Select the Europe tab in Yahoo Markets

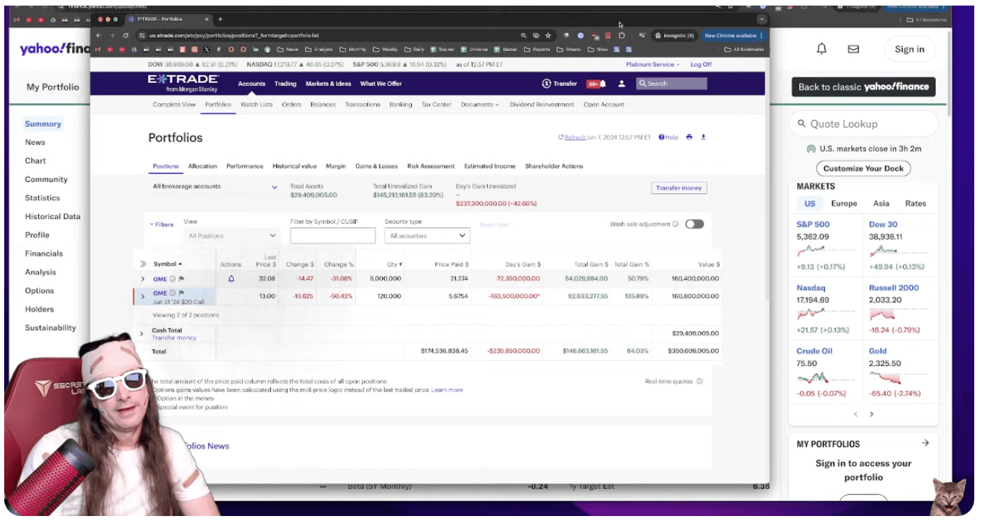844,204
